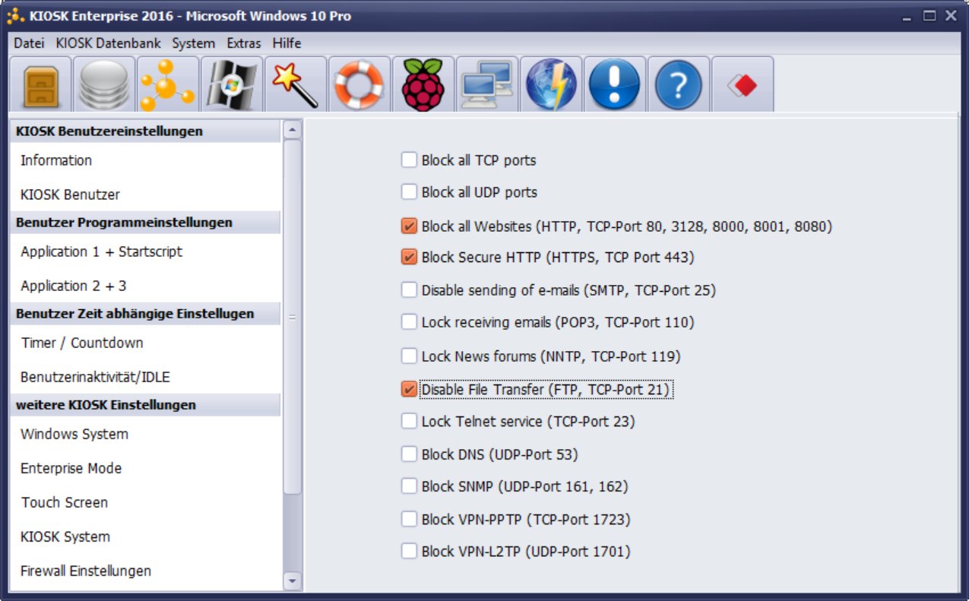Uncheck Block Secure HTTP checkbox
The height and width of the screenshot is (601, 969).
coord(409,257)
